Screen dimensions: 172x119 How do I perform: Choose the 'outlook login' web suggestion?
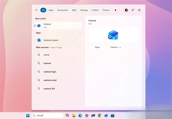(58, 72)
